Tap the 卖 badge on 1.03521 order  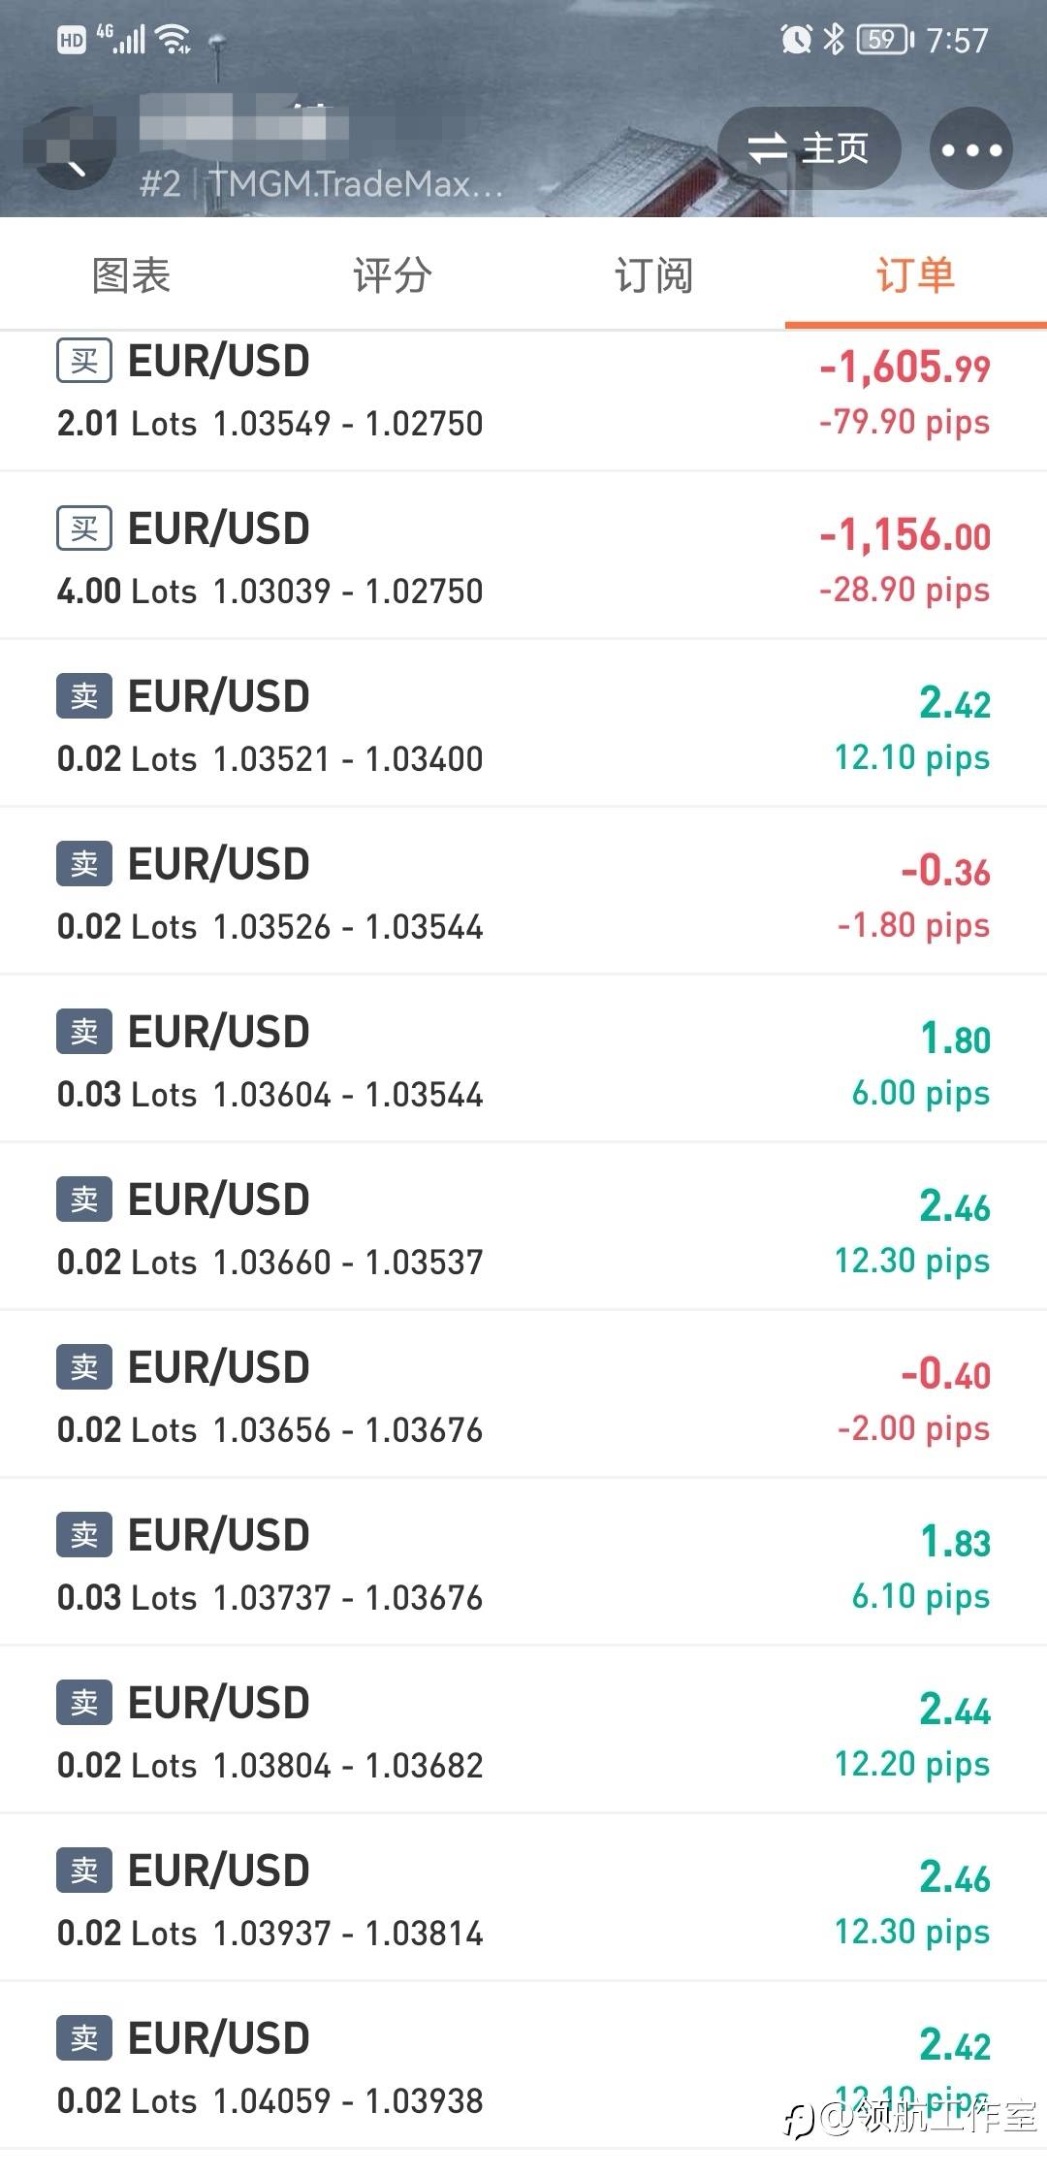click(x=84, y=696)
